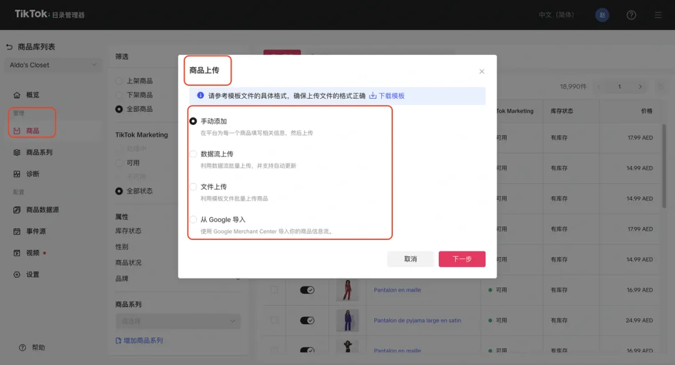Image resolution: width=675 pixels, height=365 pixels.
Task: Click the 价格 column header
Action: [x=647, y=111]
